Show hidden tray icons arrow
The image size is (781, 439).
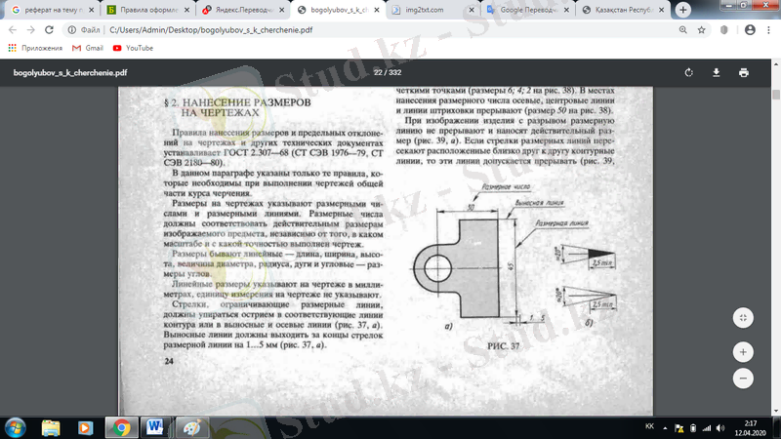pyautogui.click(x=665, y=428)
